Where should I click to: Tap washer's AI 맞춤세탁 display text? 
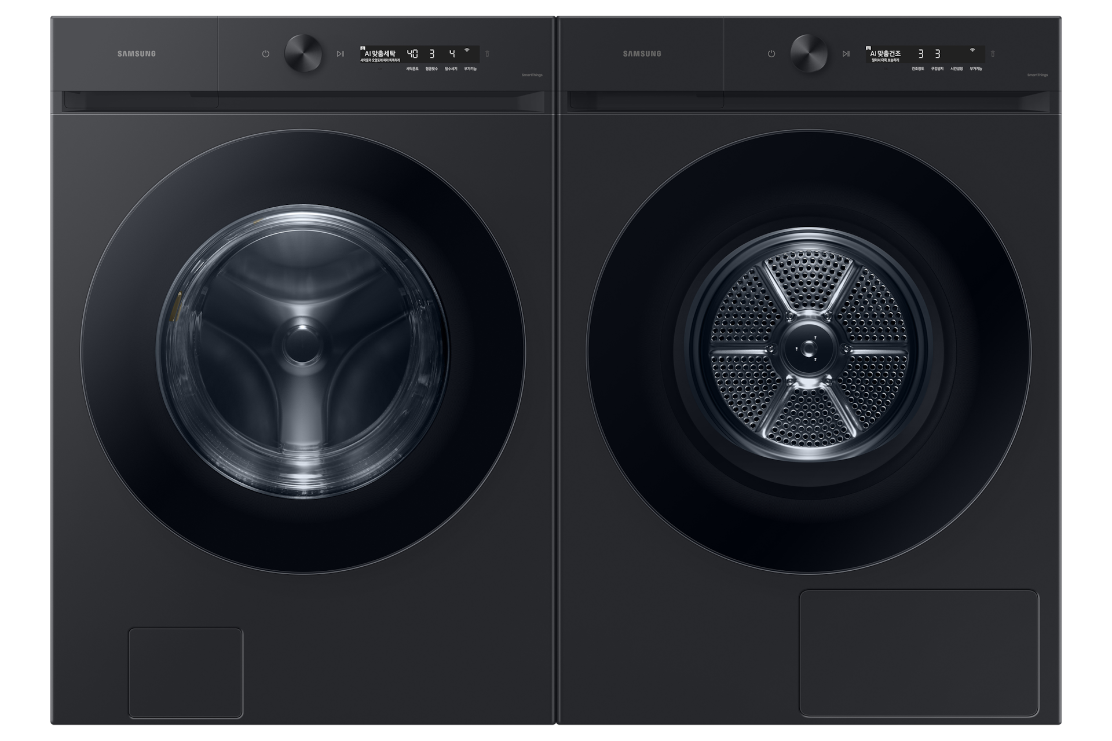coord(380,53)
